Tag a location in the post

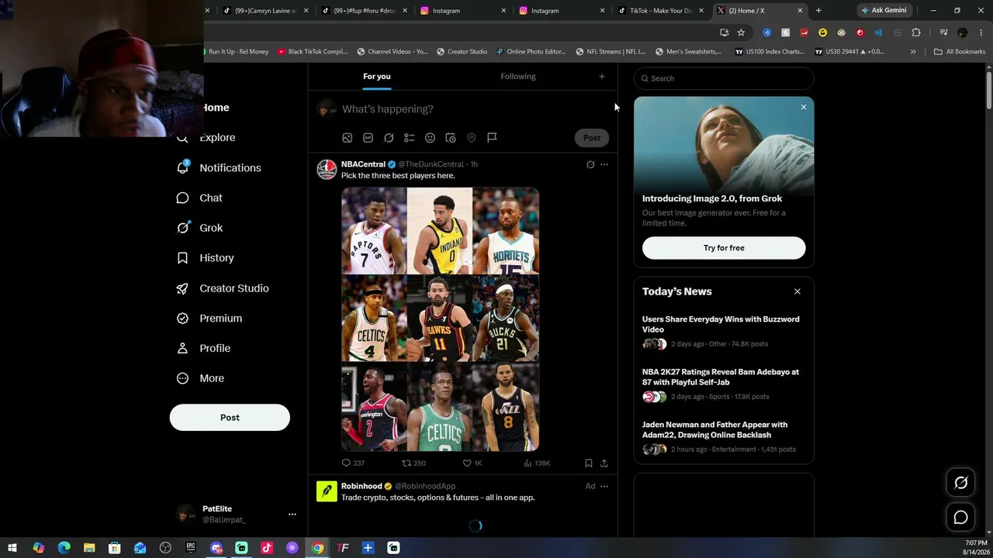click(471, 138)
